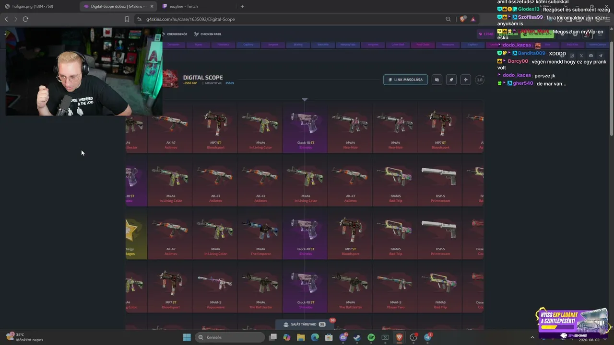The width and height of the screenshot is (614, 345).
Task: Click the Feltöltés +10% deposit button
Action: [x=536, y=34]
